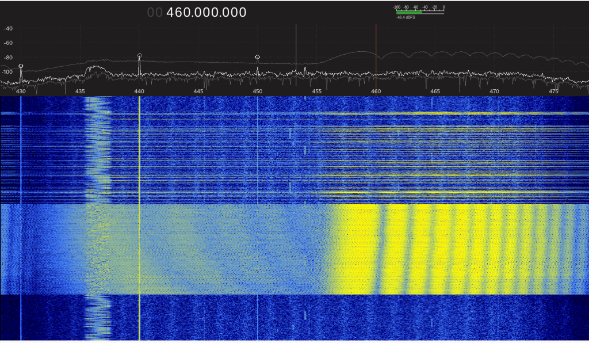Screen dimensions: 589x343
Task: Click the 455 frequency axis label
Action: (317, 92)
